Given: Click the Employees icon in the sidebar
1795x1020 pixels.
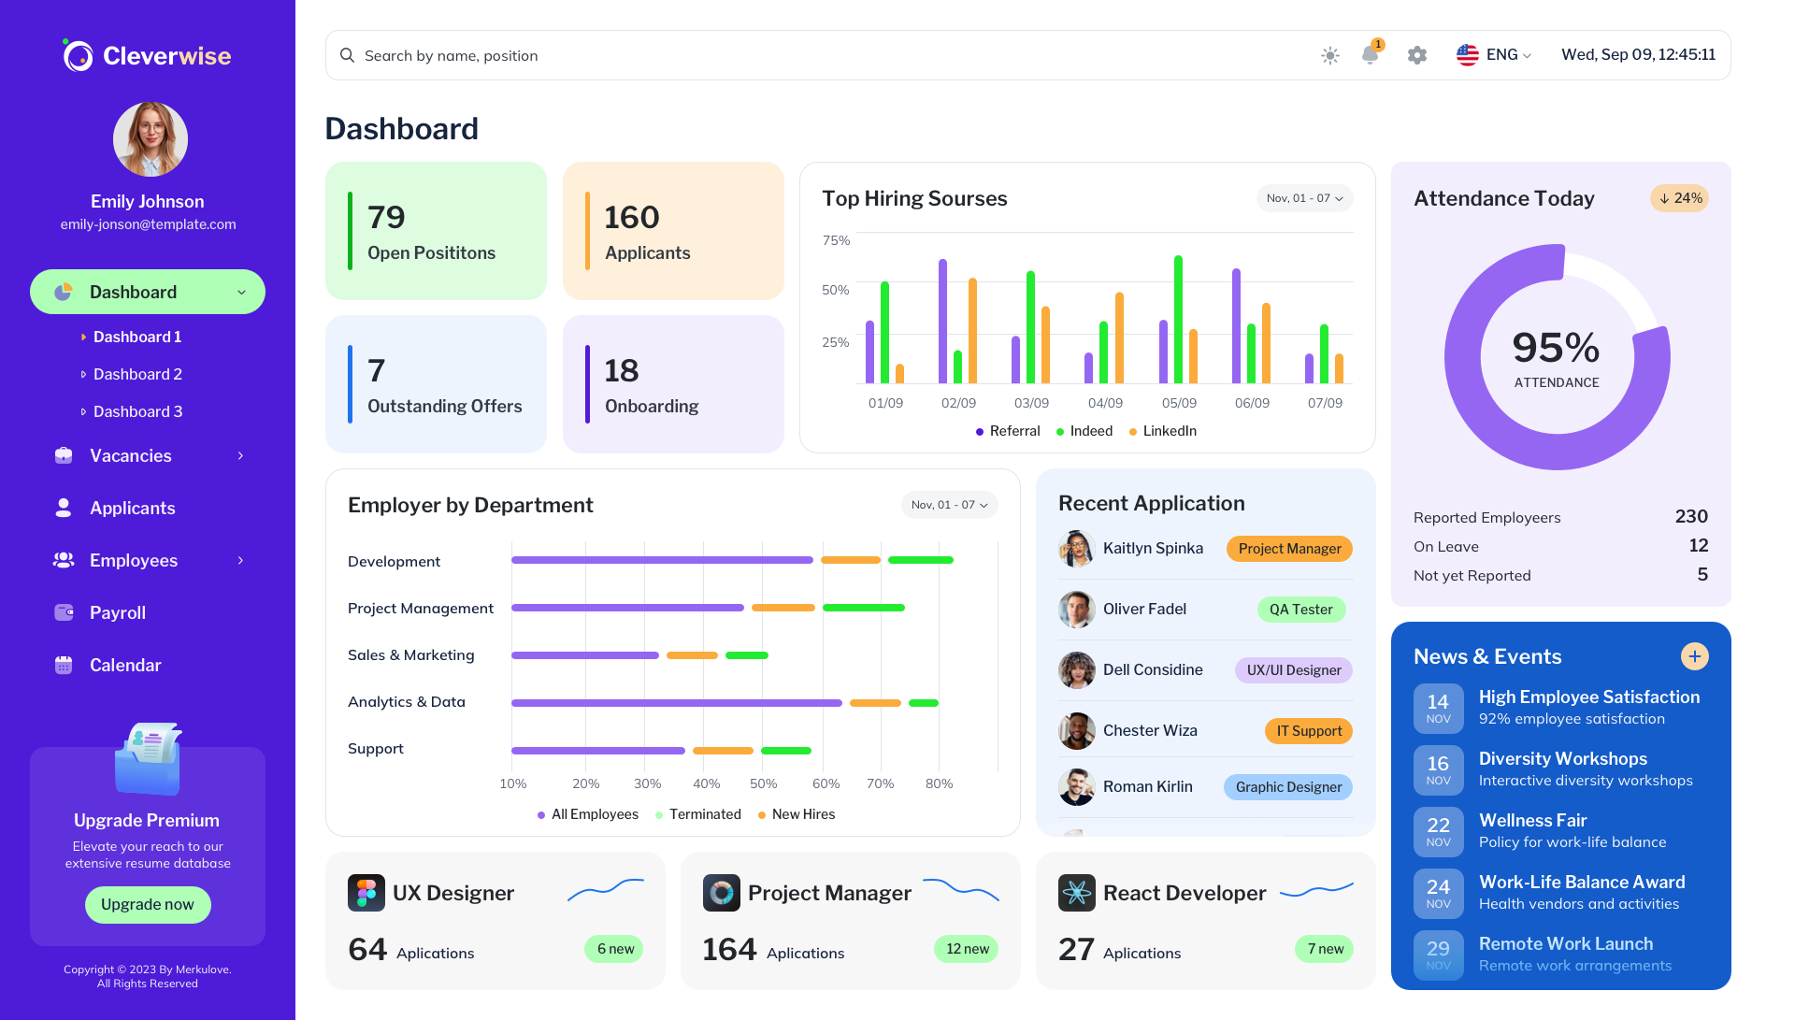Looking at the screenshot, I should (62, 560).
